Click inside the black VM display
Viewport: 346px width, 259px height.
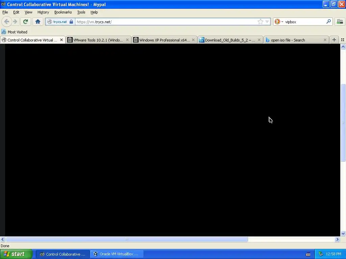click(173, 140)
